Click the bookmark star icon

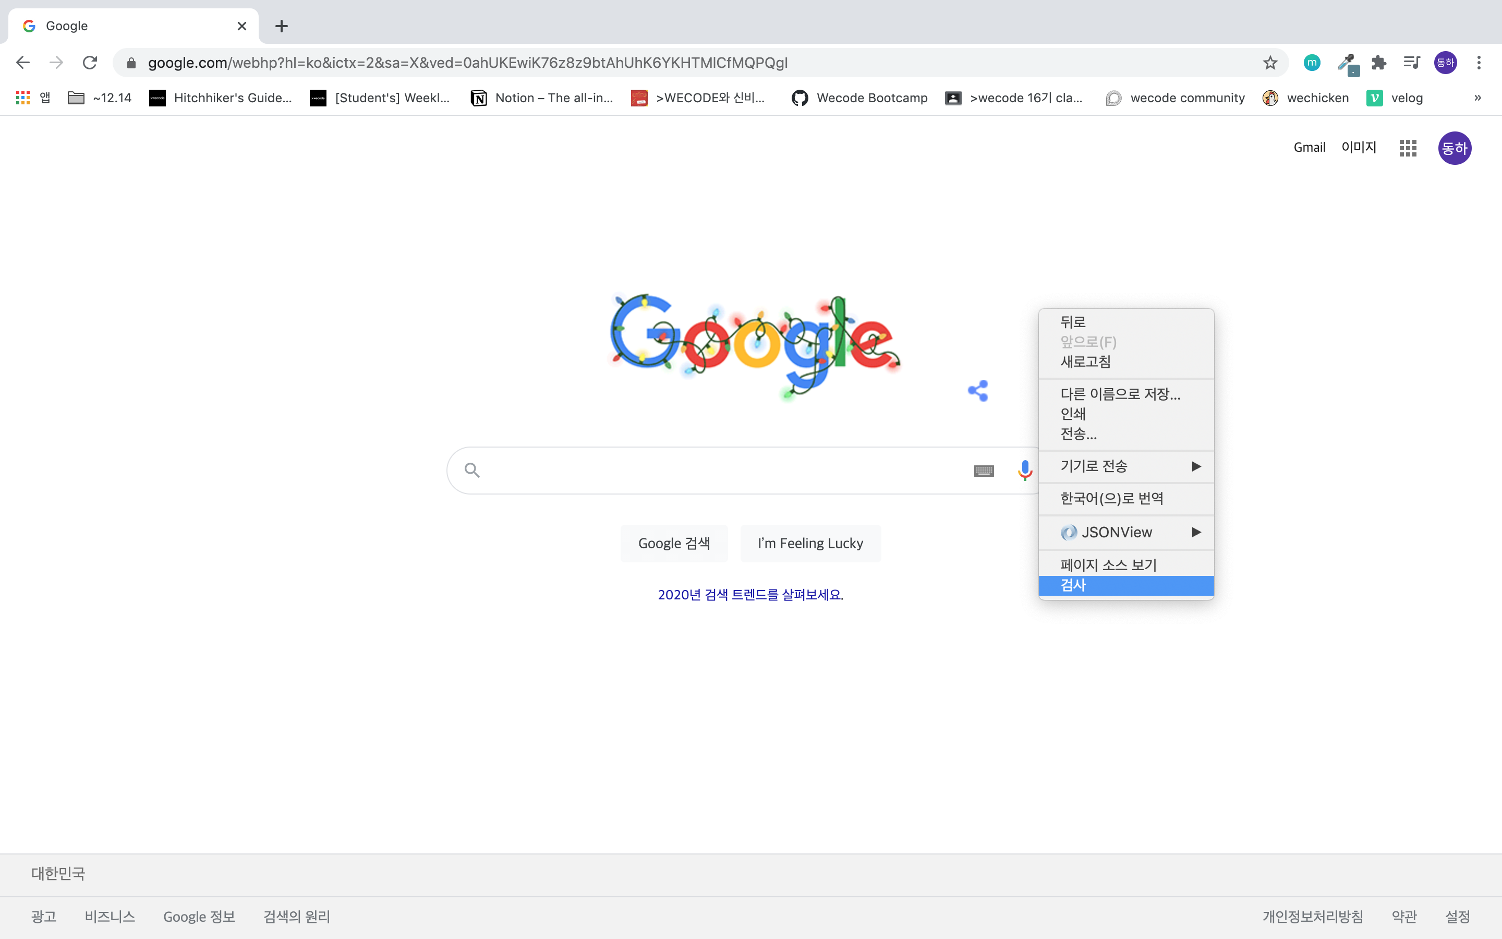[1270, 63]
